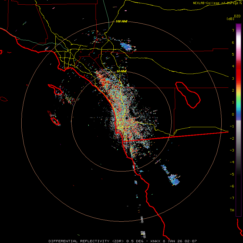Click the 7 value on color scale
Image resolution: width=243 pixels, height=243 pixels.
pyautogui.click(x=233, y=30)
